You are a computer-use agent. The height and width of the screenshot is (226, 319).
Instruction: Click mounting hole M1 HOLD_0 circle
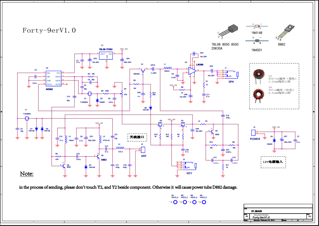click(x=175, y=202)
